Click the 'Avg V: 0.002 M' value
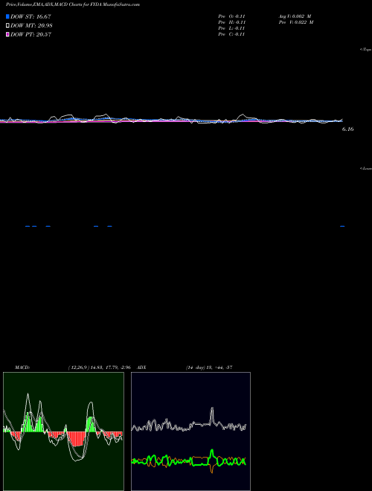The image size is (372, 491). (x=295, y=16)
